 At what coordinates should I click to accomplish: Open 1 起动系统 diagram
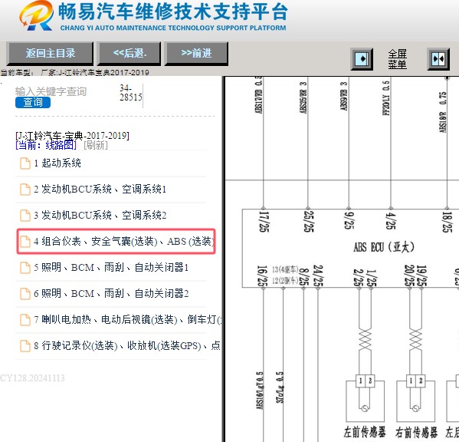pyautogui.click(x=57, y=163)
